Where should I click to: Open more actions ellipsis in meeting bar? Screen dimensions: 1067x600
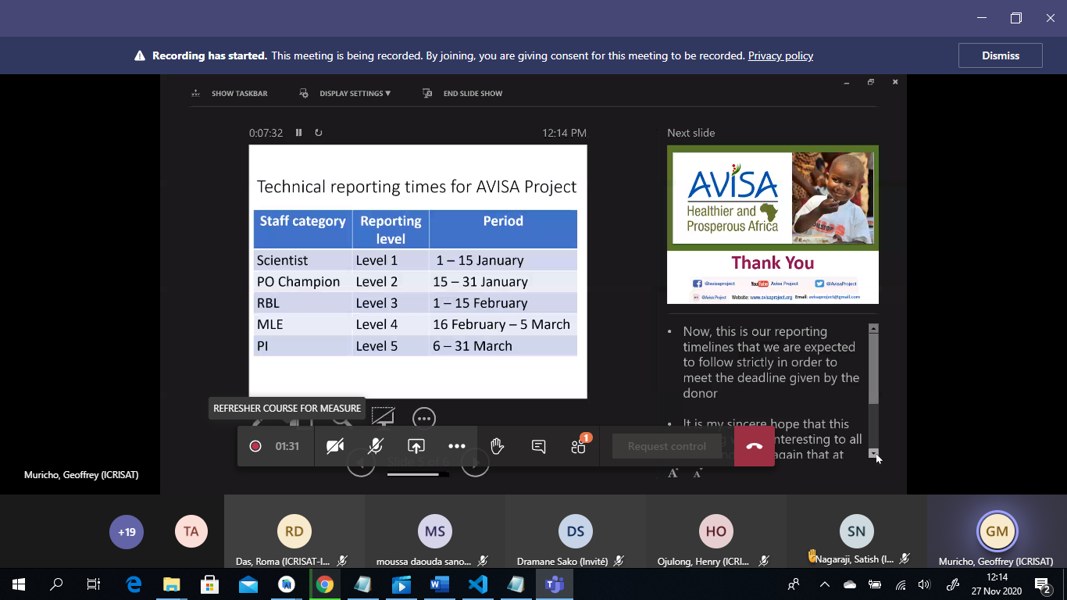tap(457, 446)
